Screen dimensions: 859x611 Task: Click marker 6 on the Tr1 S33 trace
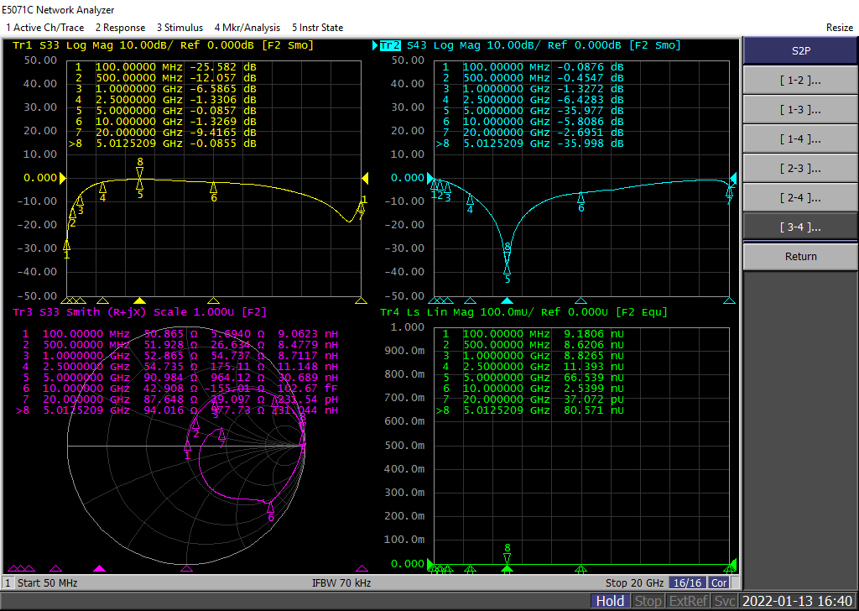click(x=214, y=189)
